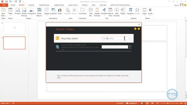Click the spell check status icon
Viewport: 187px width, 105px height.
tap(13, 103)
